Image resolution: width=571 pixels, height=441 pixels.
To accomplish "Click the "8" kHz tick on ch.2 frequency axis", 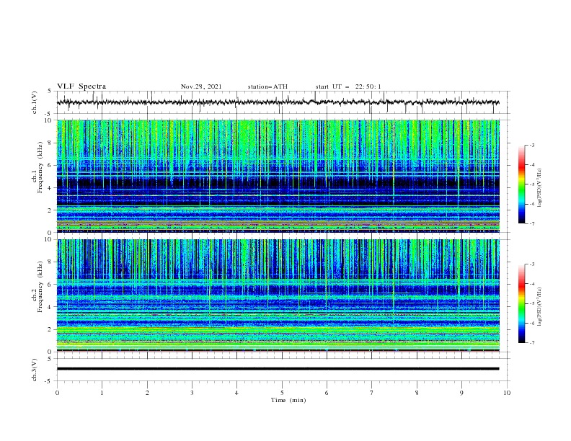I will (x=51, y=262).
